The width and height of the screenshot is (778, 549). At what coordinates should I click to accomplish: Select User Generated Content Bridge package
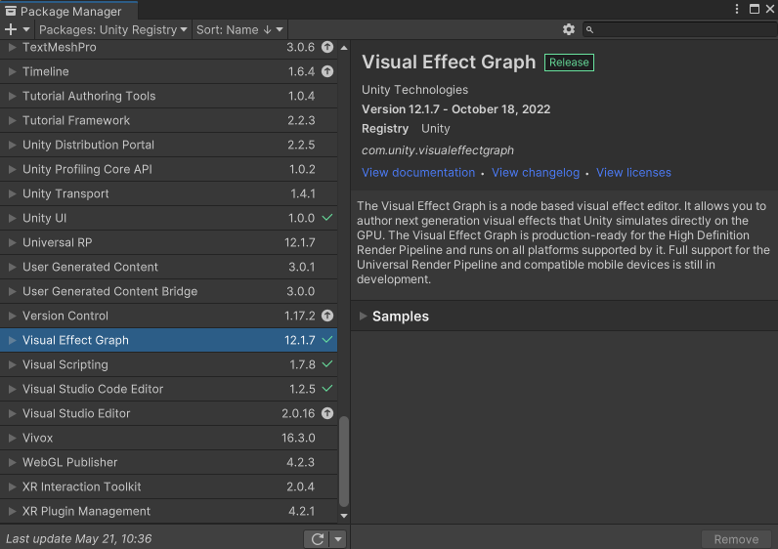(x=169, y=291)
